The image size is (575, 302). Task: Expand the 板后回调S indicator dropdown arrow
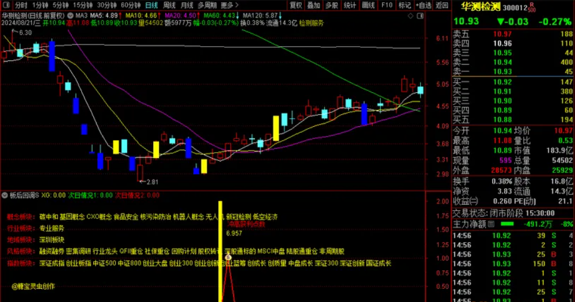coord(6,195)
